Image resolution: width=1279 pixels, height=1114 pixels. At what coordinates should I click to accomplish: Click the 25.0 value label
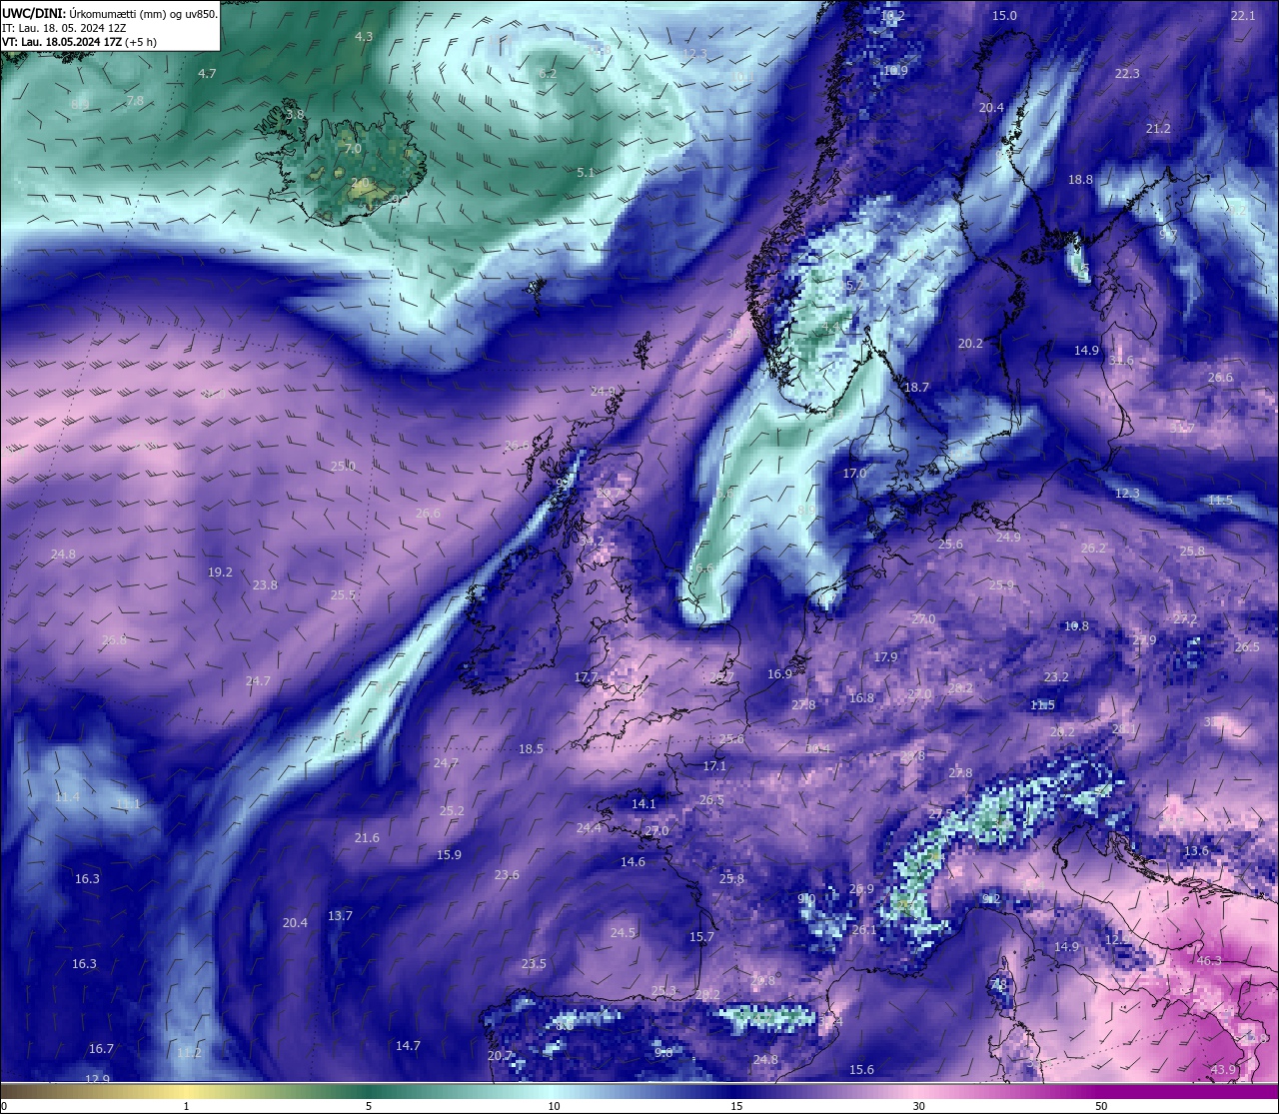click(343, 467)
